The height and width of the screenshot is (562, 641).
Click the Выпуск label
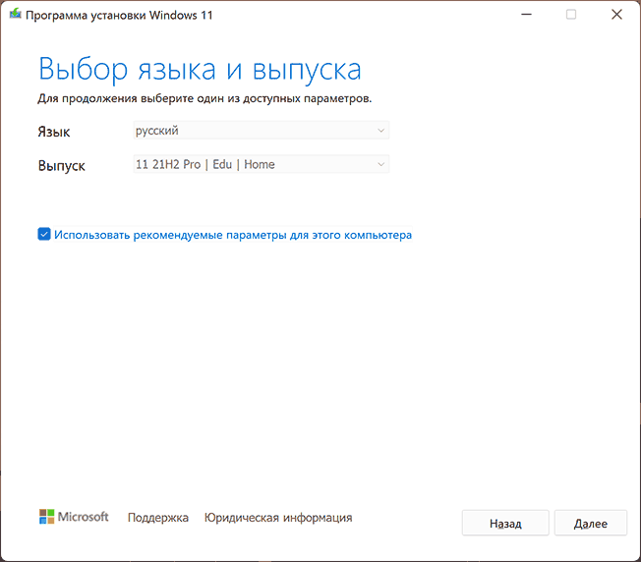click(62, 166)
